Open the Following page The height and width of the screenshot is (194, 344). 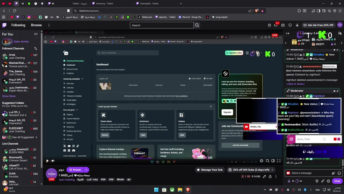tap(18, 25)
